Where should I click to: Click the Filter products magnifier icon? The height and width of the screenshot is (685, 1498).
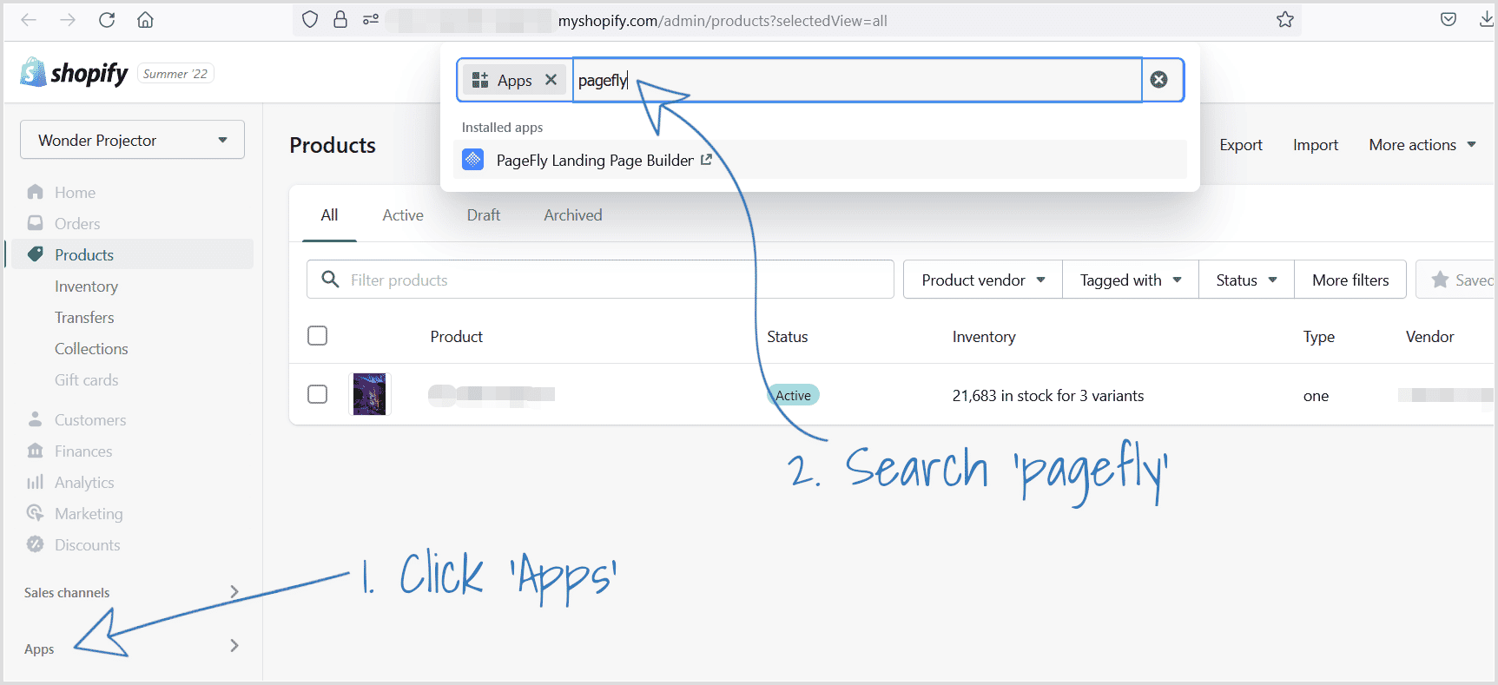[x=330, y=279]
